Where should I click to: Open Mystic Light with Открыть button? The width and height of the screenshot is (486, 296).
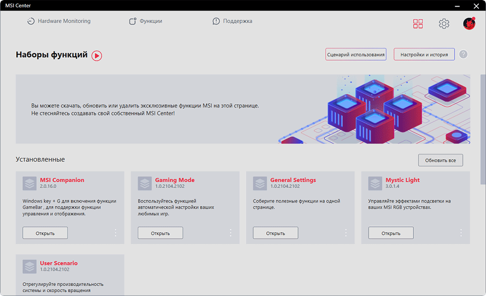[391, 233]
